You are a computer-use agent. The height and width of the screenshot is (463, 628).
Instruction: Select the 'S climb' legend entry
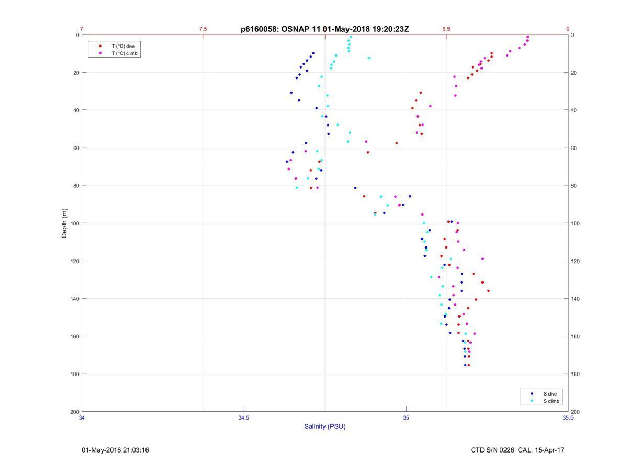pos(552,401)
